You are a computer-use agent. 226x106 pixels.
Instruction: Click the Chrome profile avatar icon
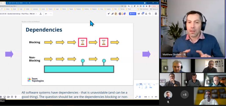(x=149, y=6)
